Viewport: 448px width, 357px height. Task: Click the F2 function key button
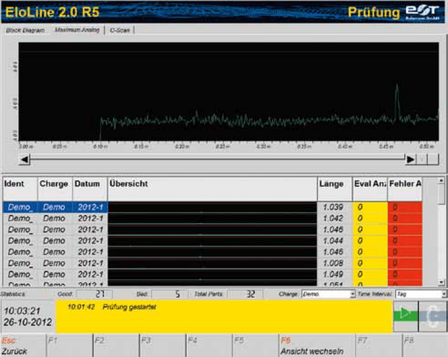click(x=116, y=346)
